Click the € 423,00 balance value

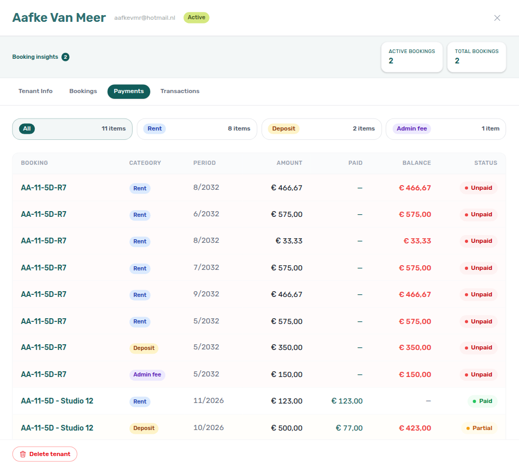tap(415, 428)
